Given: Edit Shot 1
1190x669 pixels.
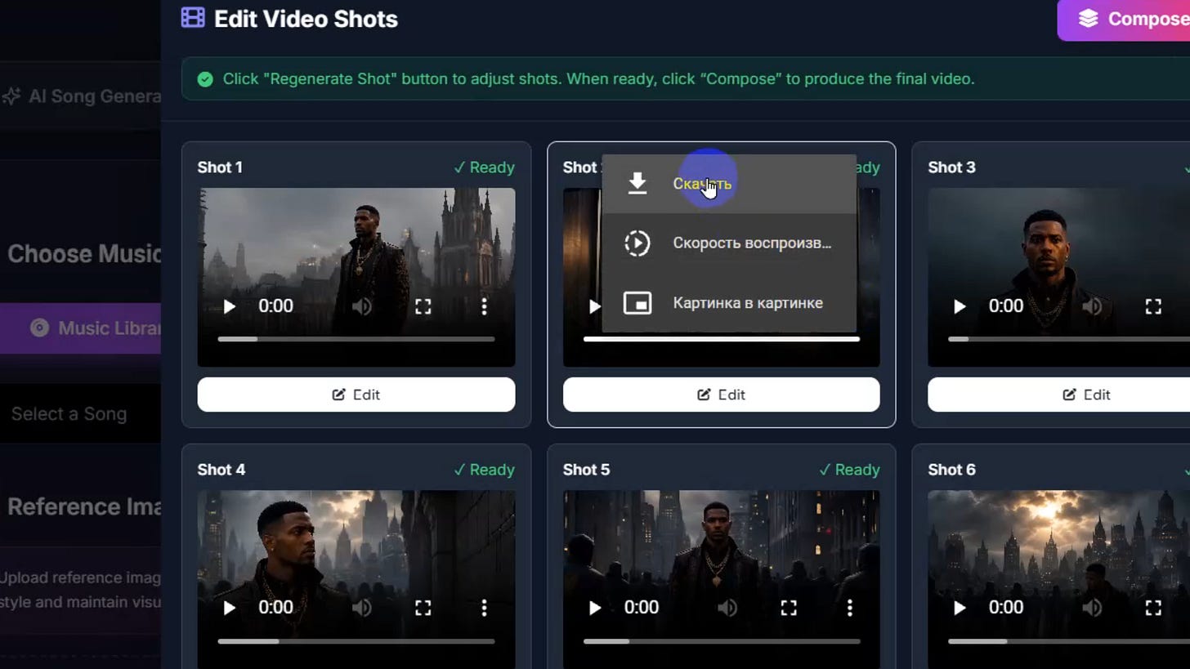Looking at the screenshot, I should [x=356, y=395].
